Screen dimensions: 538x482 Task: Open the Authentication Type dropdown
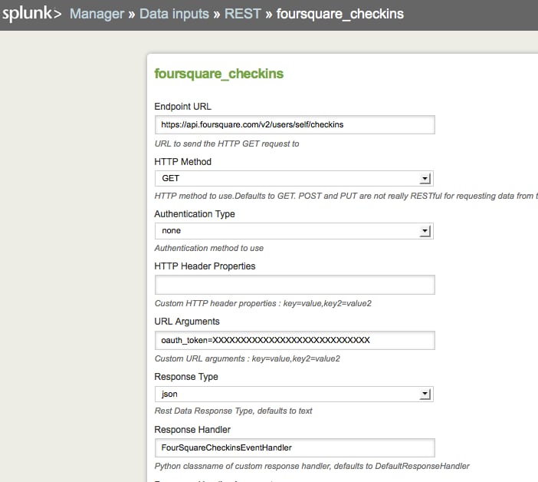click(x=294, y=230)
